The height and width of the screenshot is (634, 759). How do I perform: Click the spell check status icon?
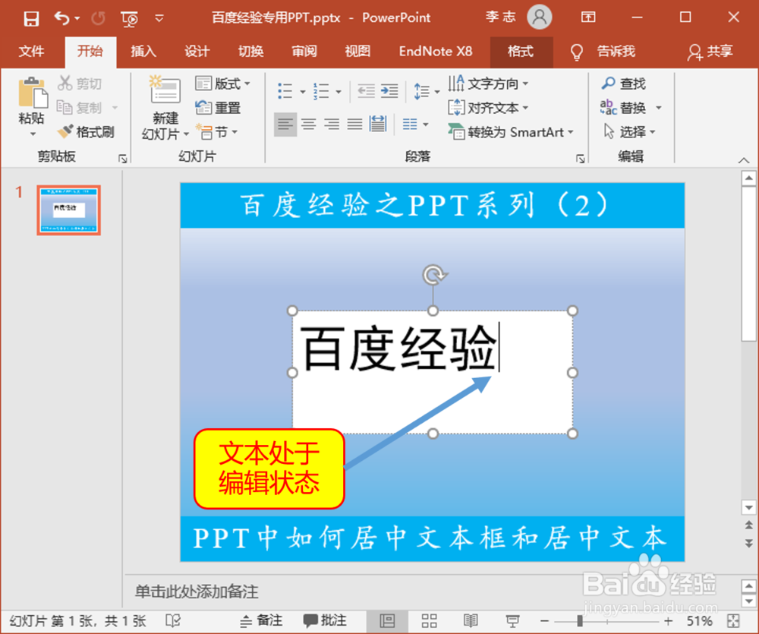tap(173, 620)
